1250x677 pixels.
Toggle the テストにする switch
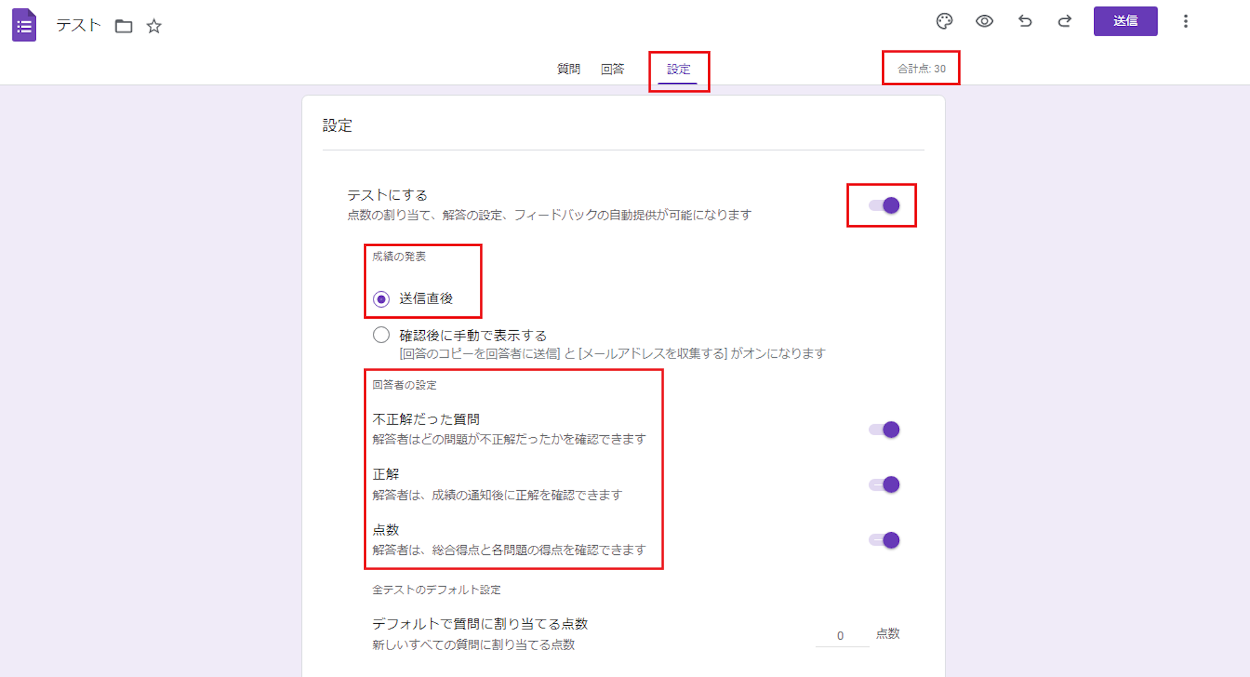click(x=884, y=206)
